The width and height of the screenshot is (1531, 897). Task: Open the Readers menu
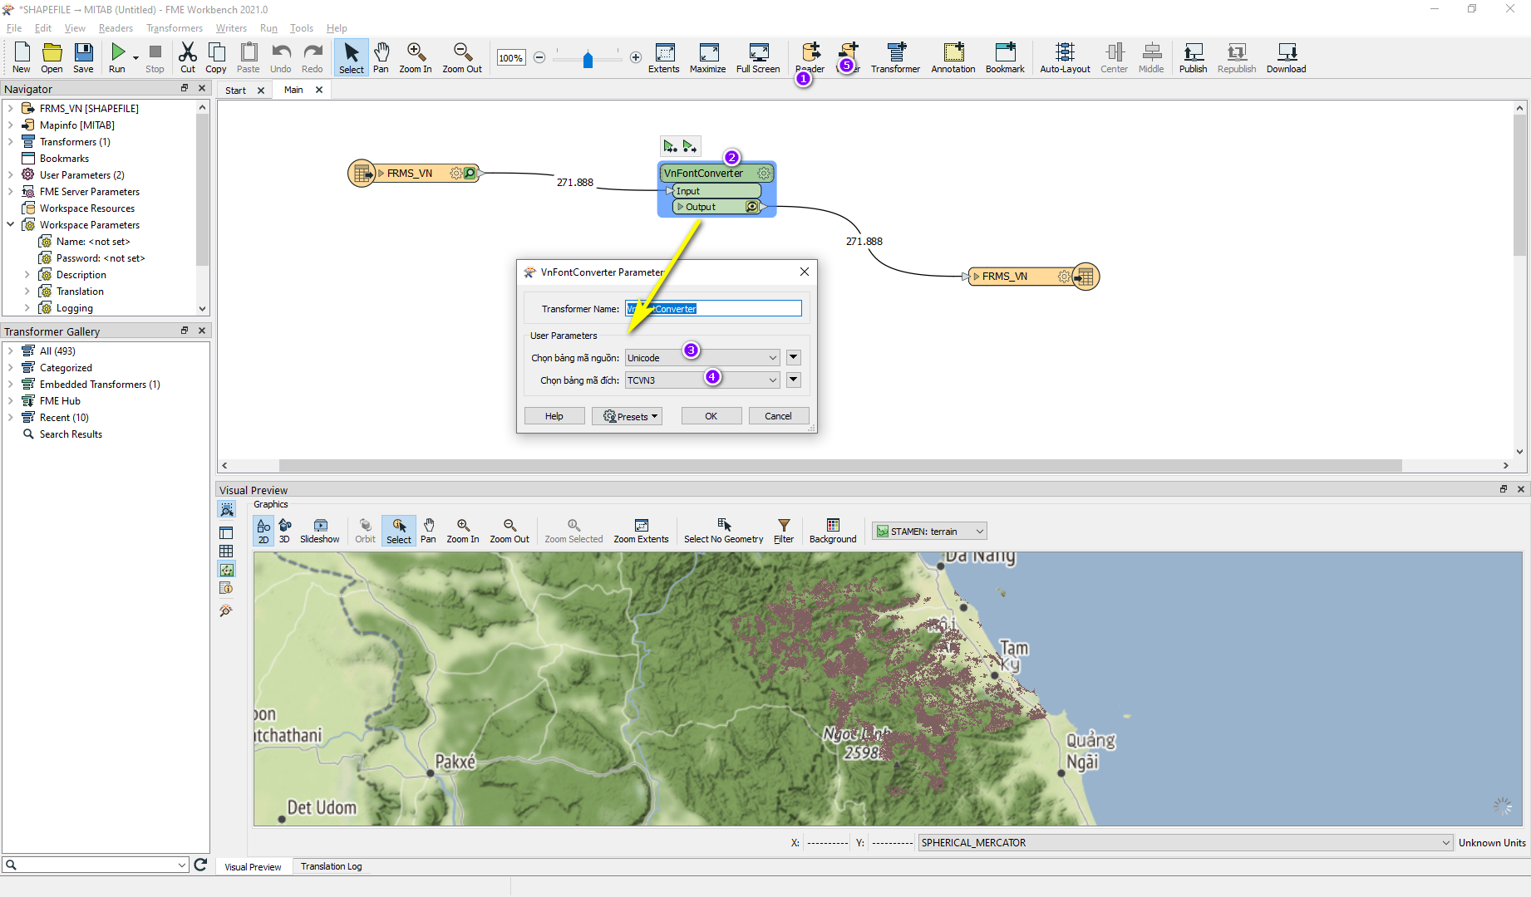click(116, 28)
